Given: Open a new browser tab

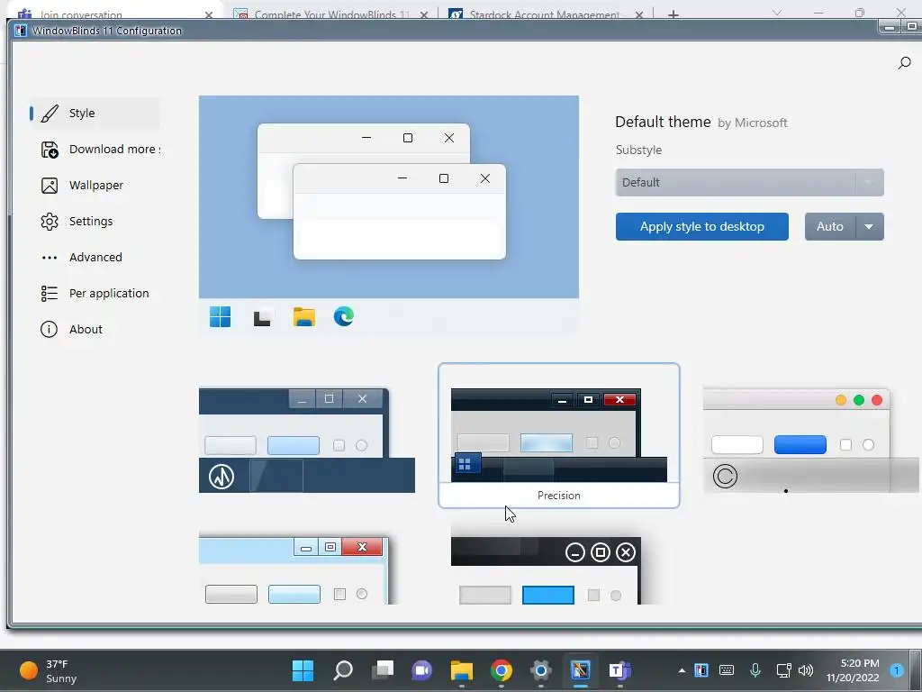Looking at the screenshot, I should 673,14.
